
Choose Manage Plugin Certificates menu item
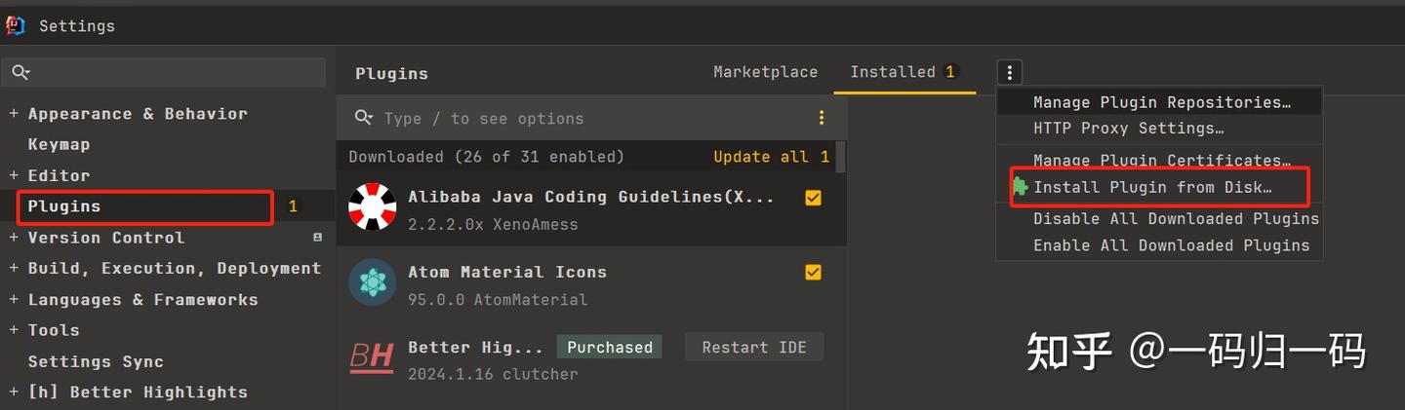pyautogui.click(x=1161, y=161)
